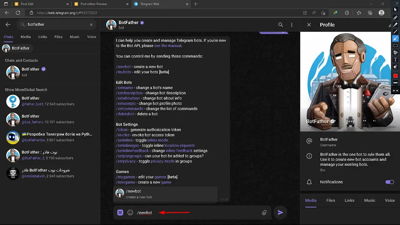Pick the red color swatch
Viewport: 400px width, 225px height.
click(x=395, y=76)
